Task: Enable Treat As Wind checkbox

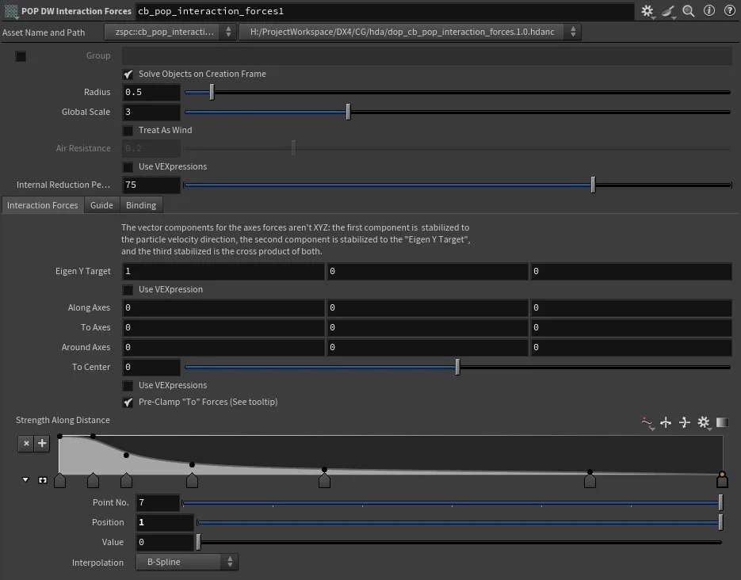Action: click(x=128, y=131)
